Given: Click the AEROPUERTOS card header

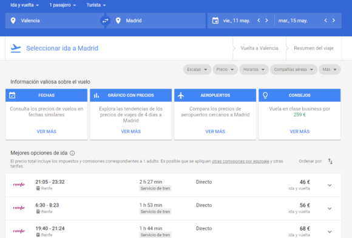Looking at the screenshot, I should coord(215,95).
